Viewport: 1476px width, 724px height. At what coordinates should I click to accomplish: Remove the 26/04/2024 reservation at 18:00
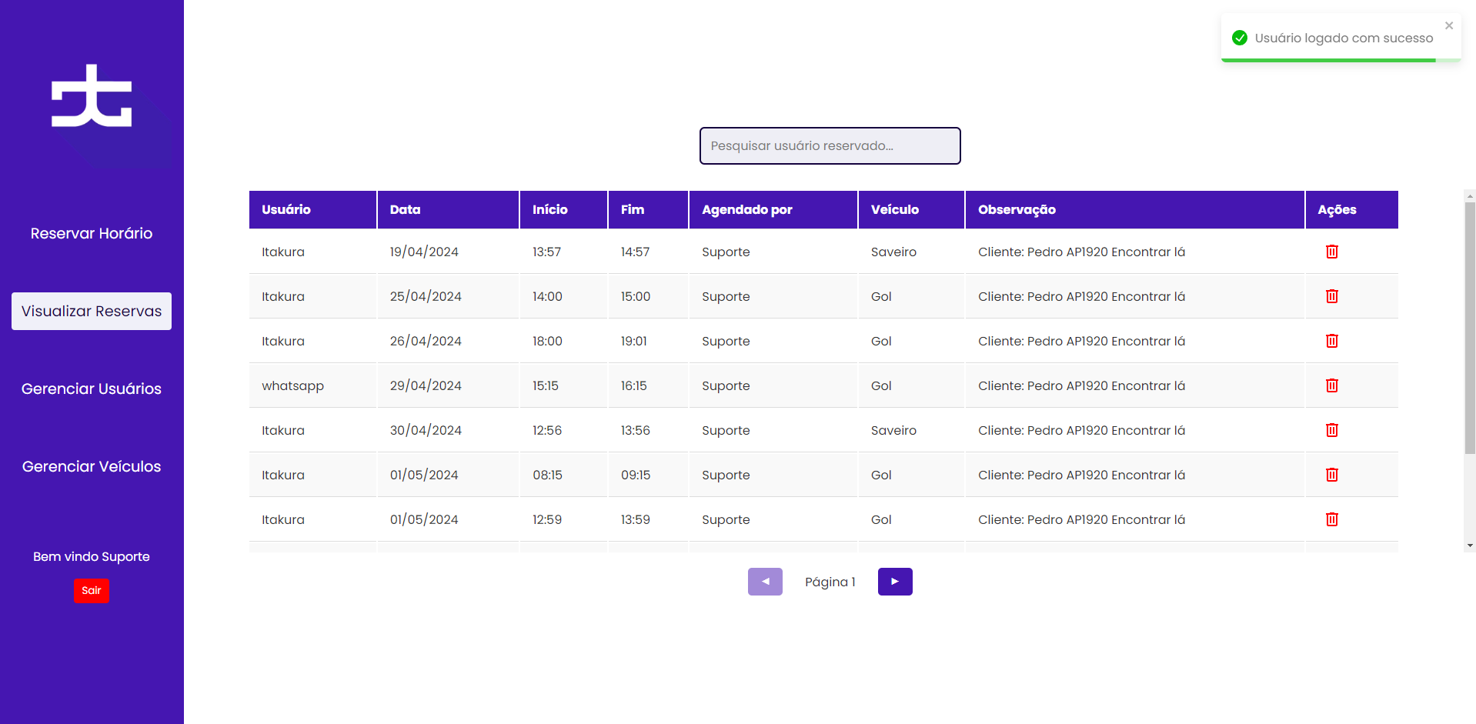pos(1331,341)
